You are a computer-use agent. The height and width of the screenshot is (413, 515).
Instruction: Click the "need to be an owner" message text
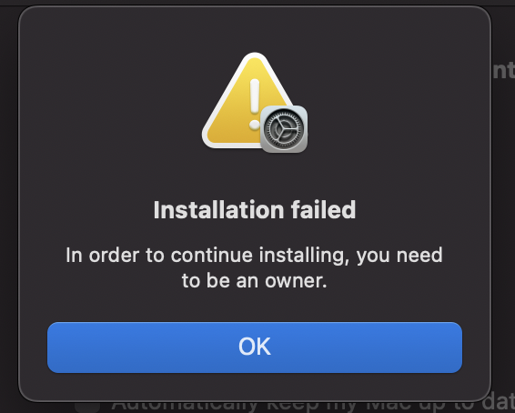coord(255,267)
